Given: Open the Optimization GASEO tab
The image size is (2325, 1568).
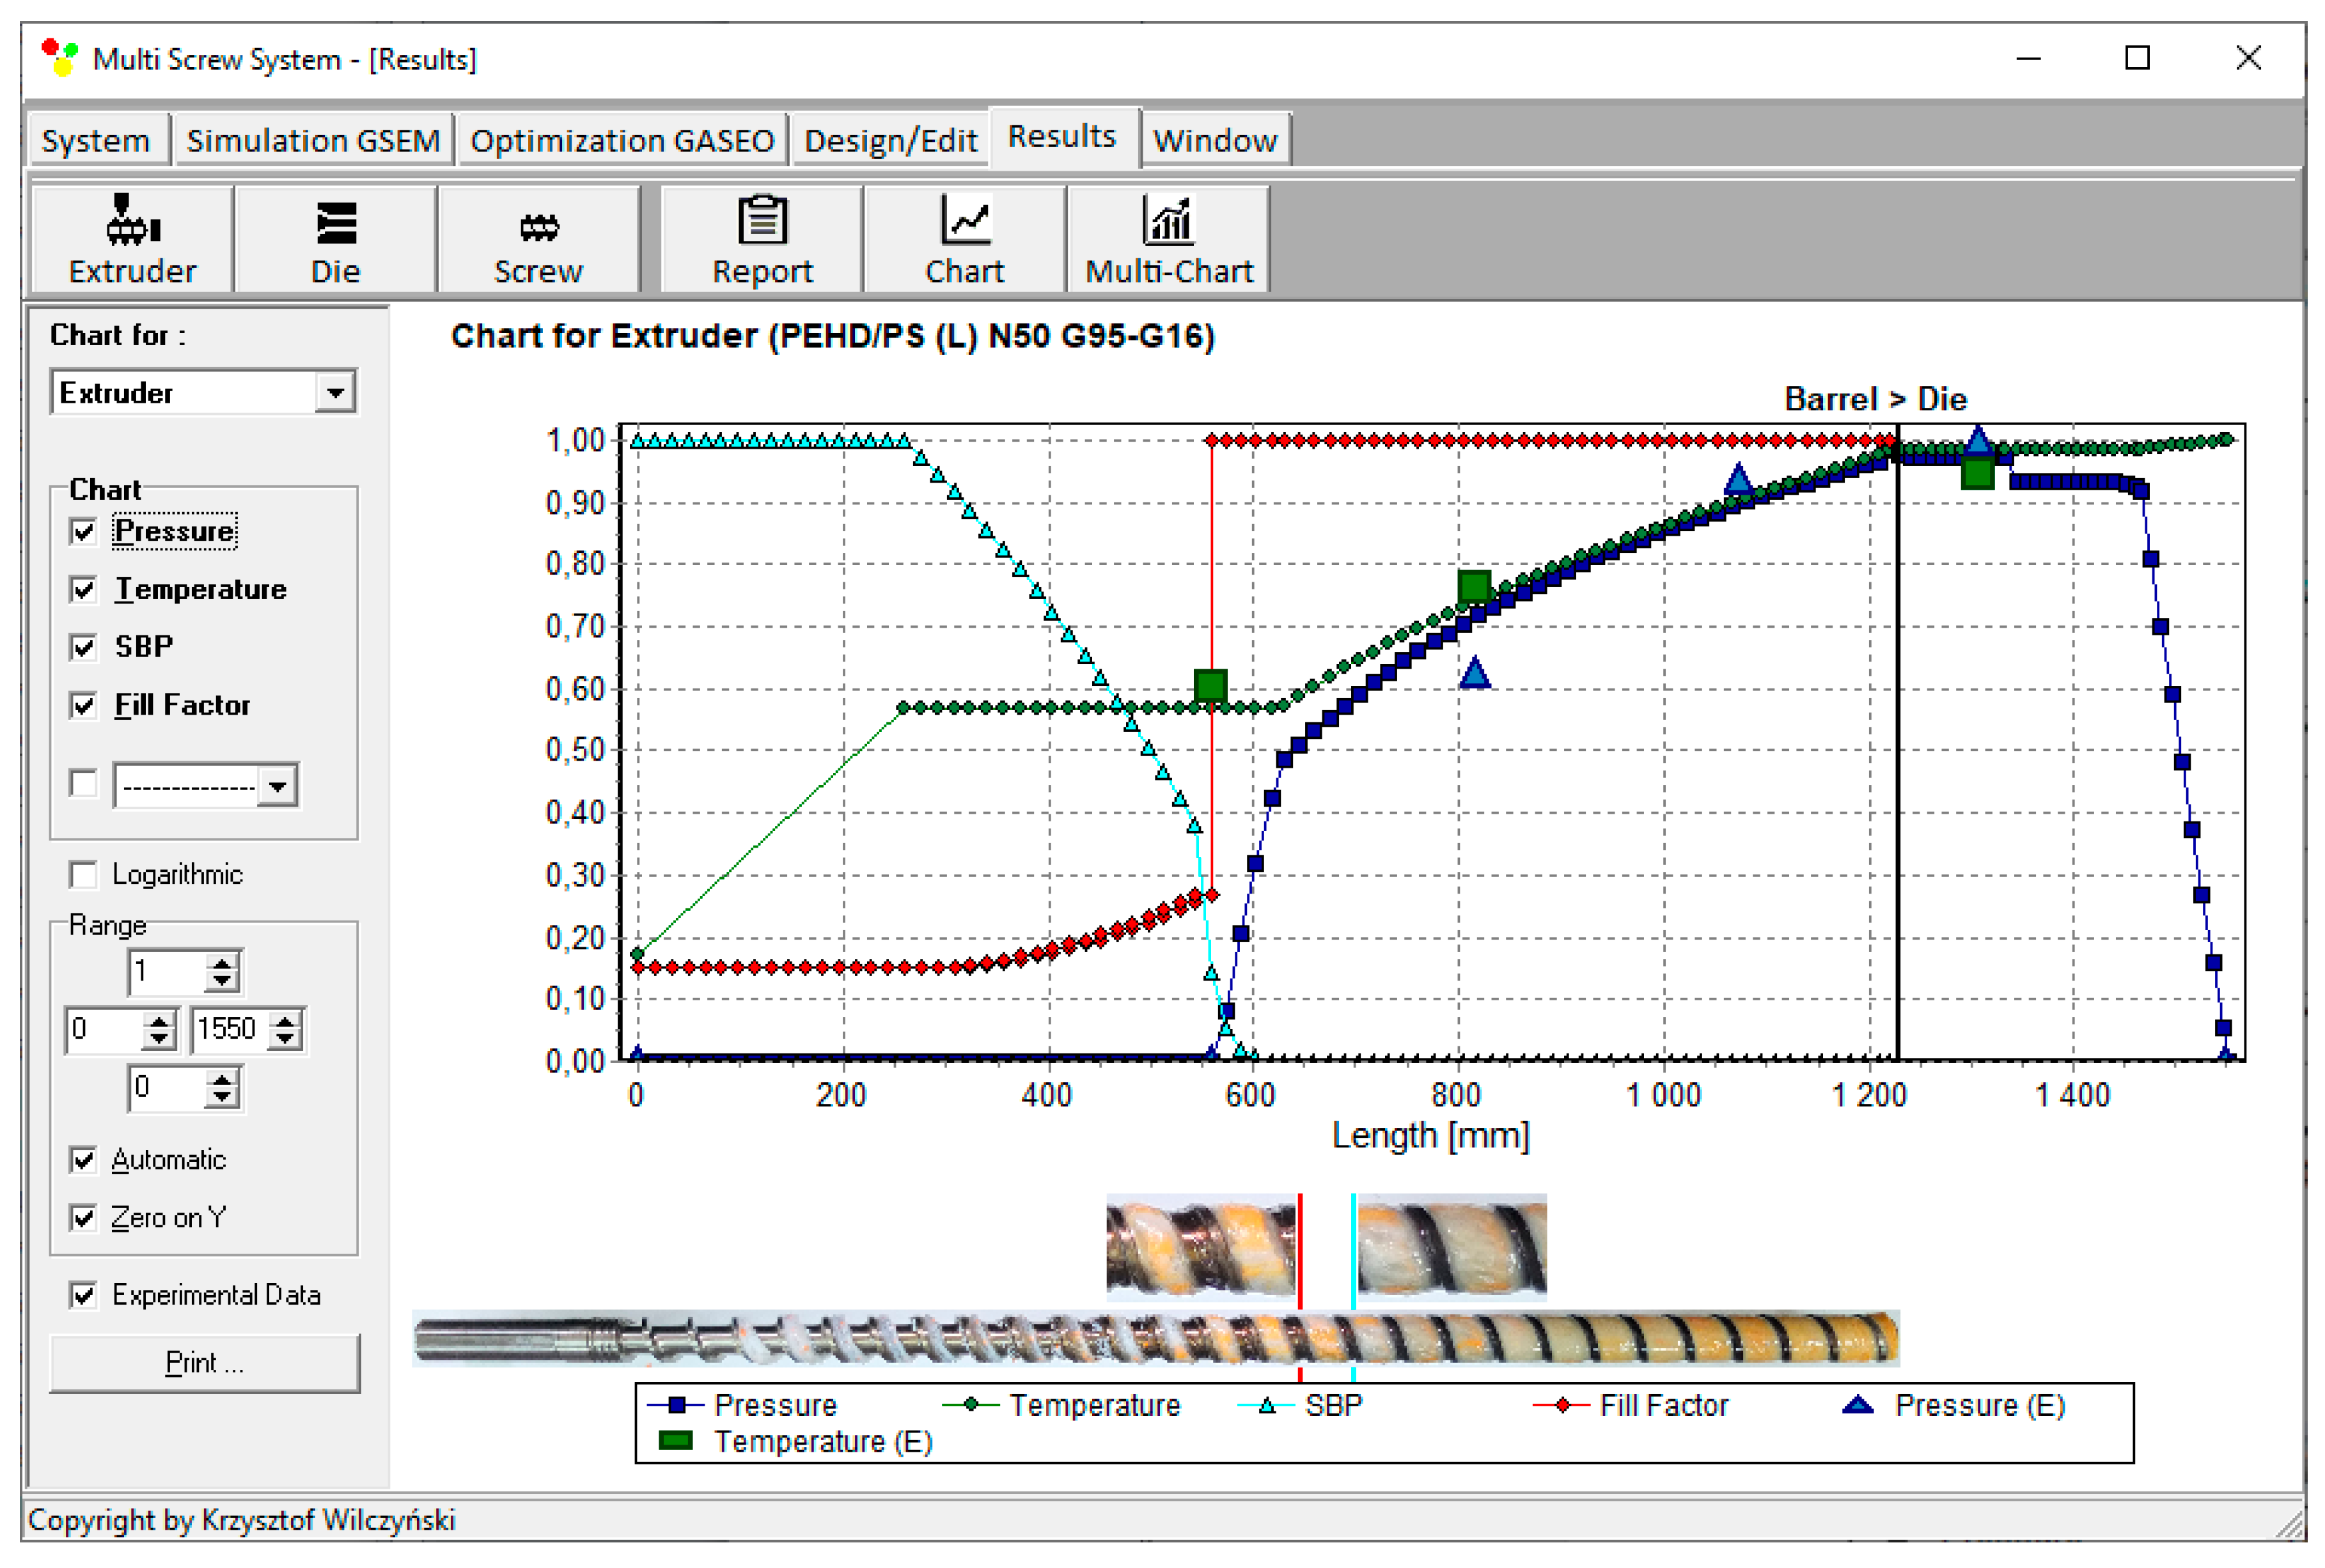Looking at the screenshot, I should pyautogui.click(x=622, y=140).
